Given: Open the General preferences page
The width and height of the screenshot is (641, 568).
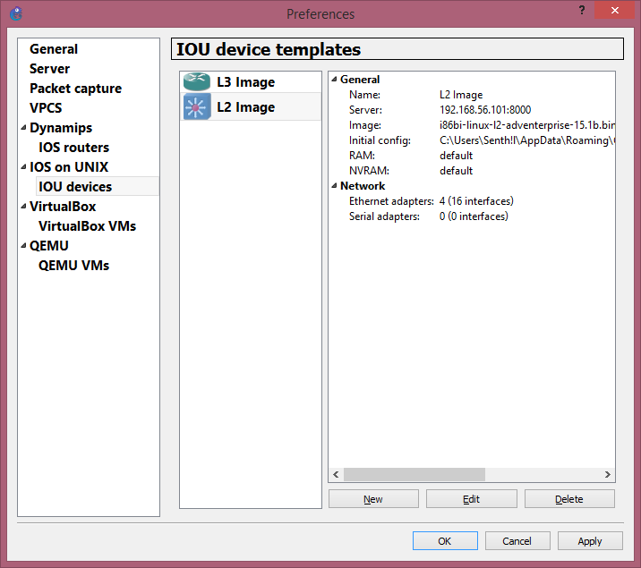Looking at the screenshot, I should [54, 49].
